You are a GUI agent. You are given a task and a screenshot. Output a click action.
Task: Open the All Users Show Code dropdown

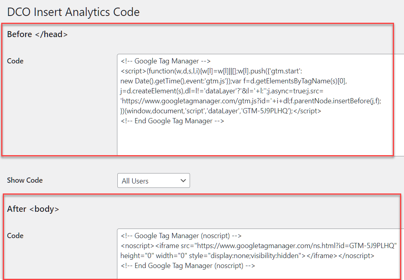pos(154,181)
